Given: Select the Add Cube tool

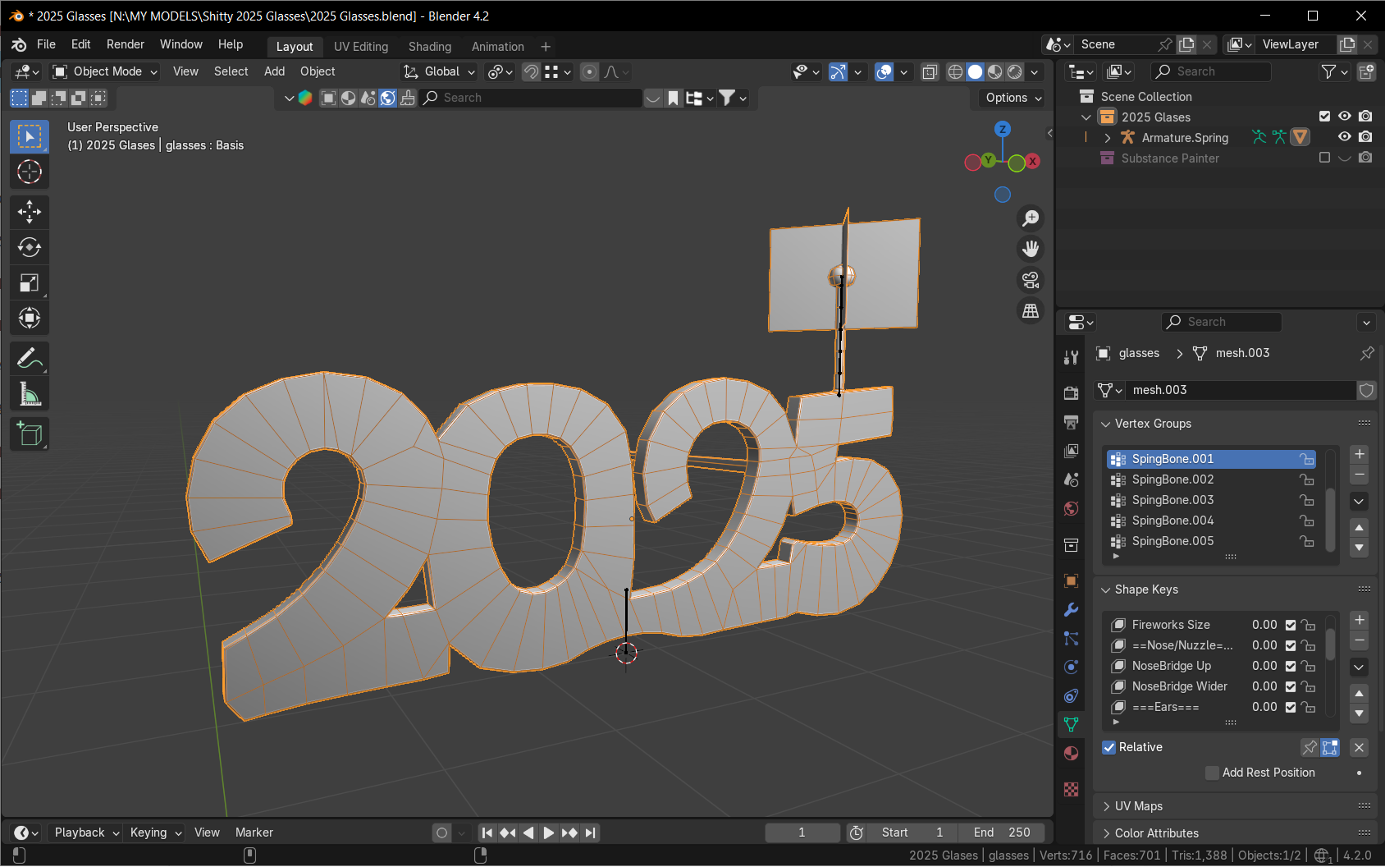Looking at the screenshot, I should pyautogui.click(x=30, y=433).
